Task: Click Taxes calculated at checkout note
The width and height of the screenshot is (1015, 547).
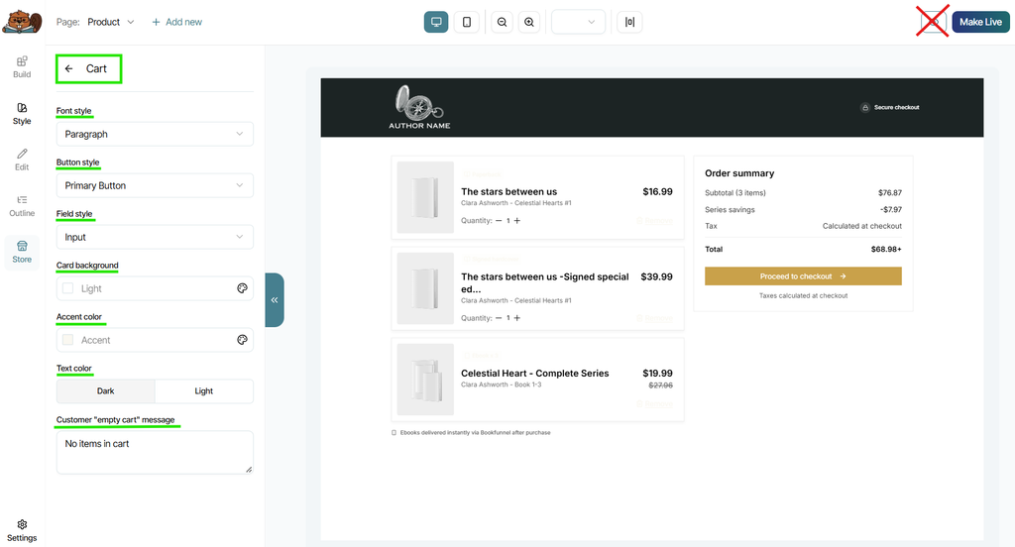Action: coord(803,296)
